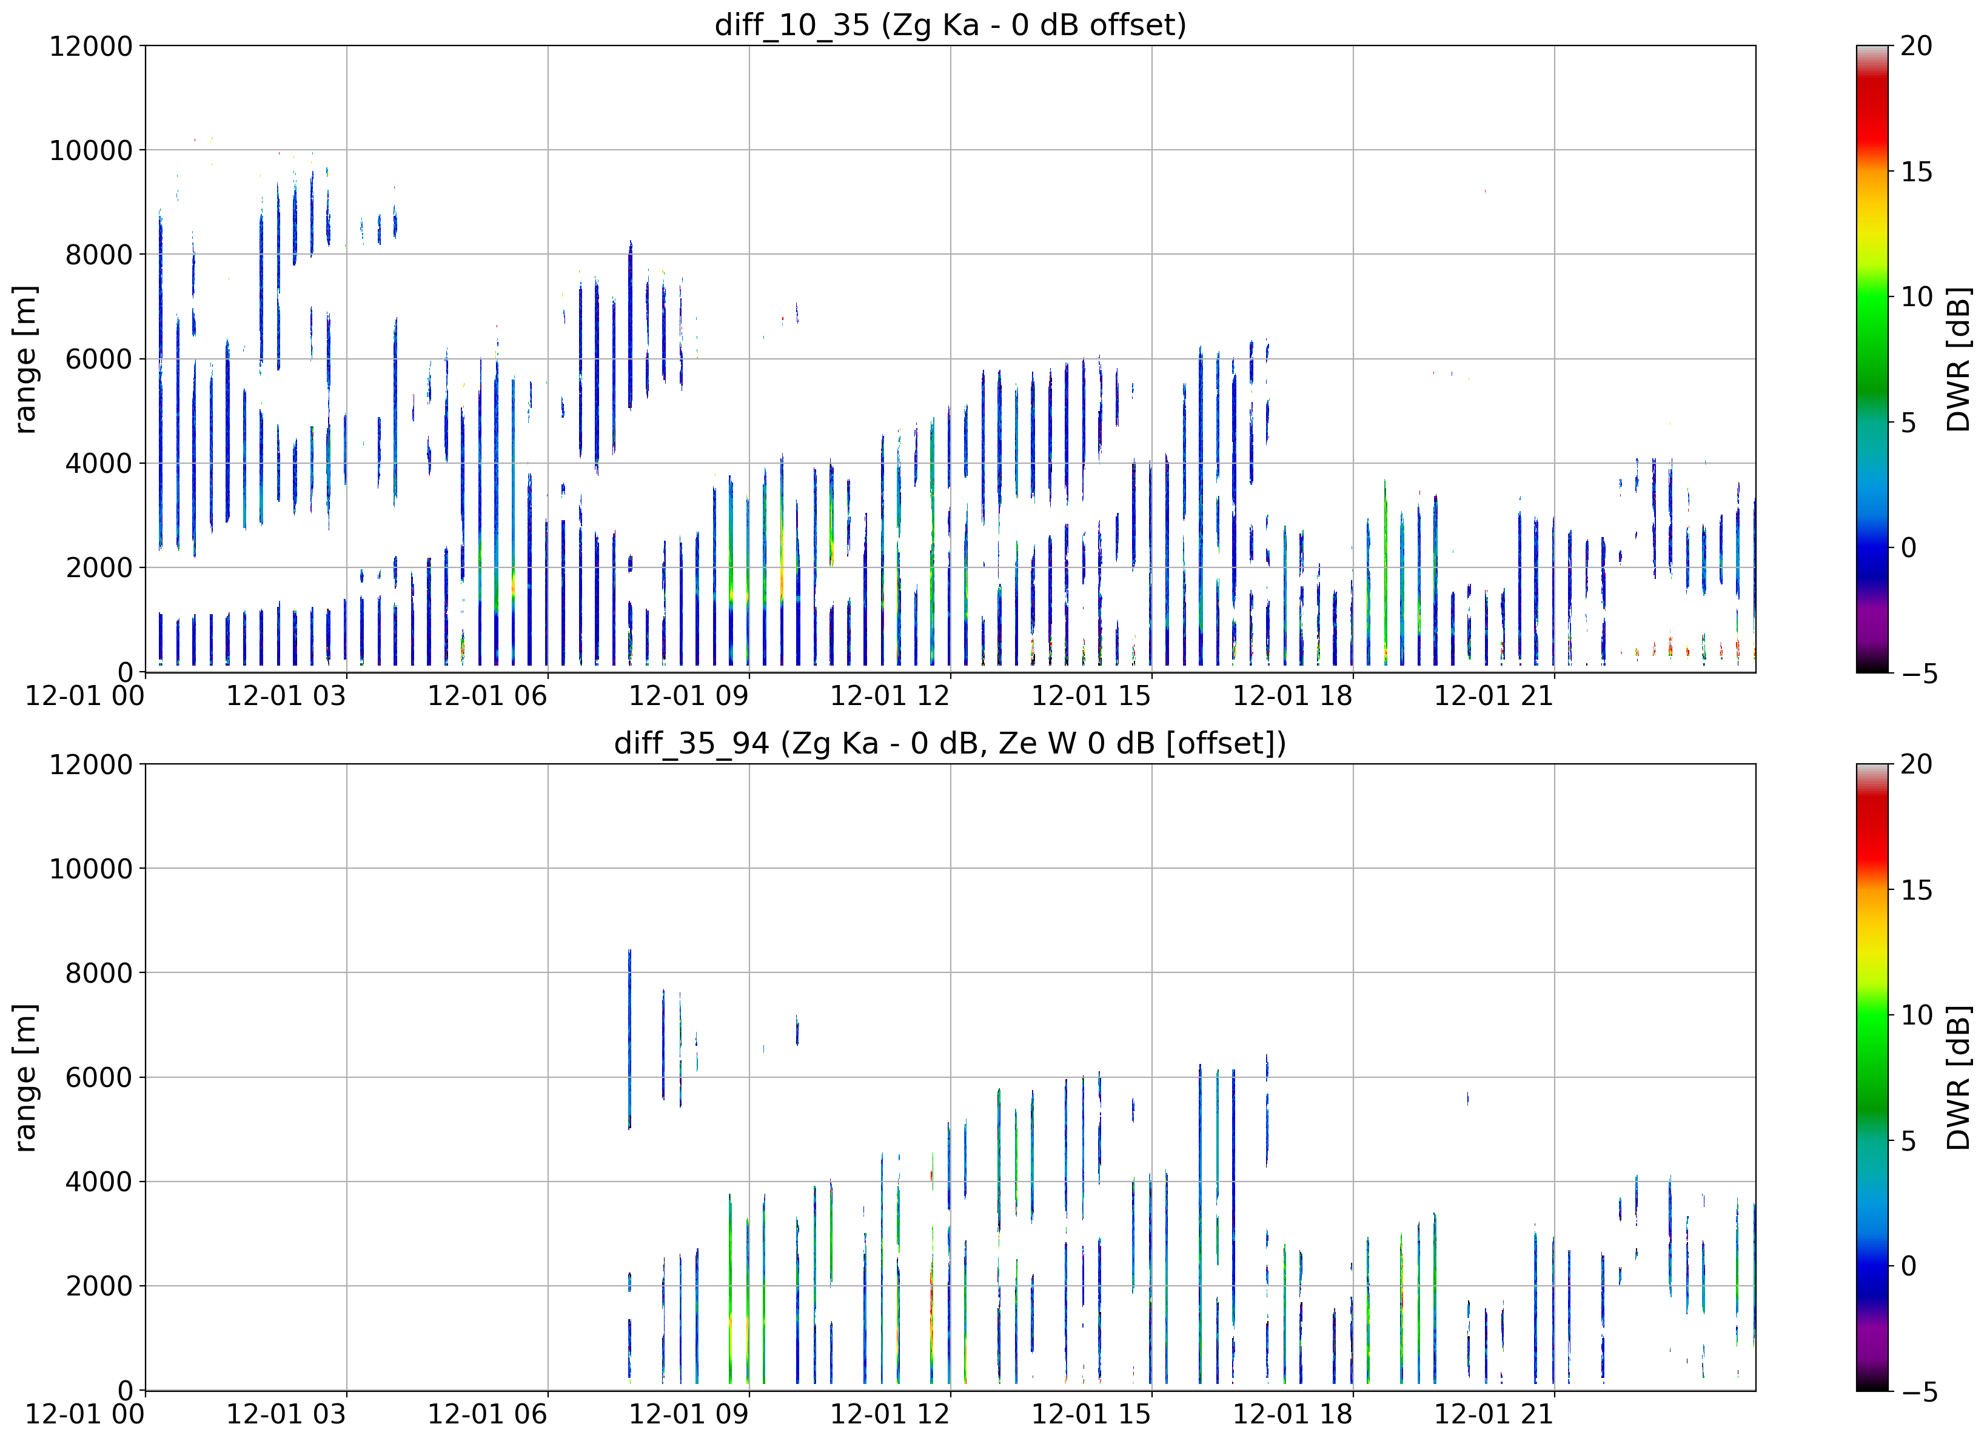Click the y tick '8000' on the diff_35_94 plot

[99, 973]
